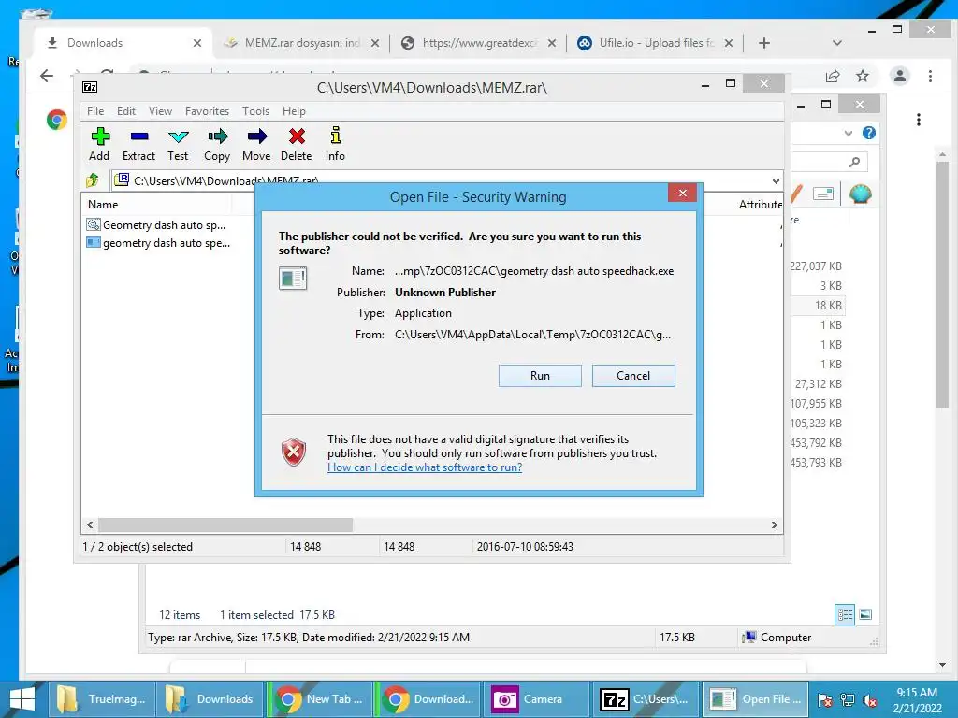The height and width of the screenshot is (718, 958).
Task: Click the 227,037 KB size entry
Action: tap(816, 266)
